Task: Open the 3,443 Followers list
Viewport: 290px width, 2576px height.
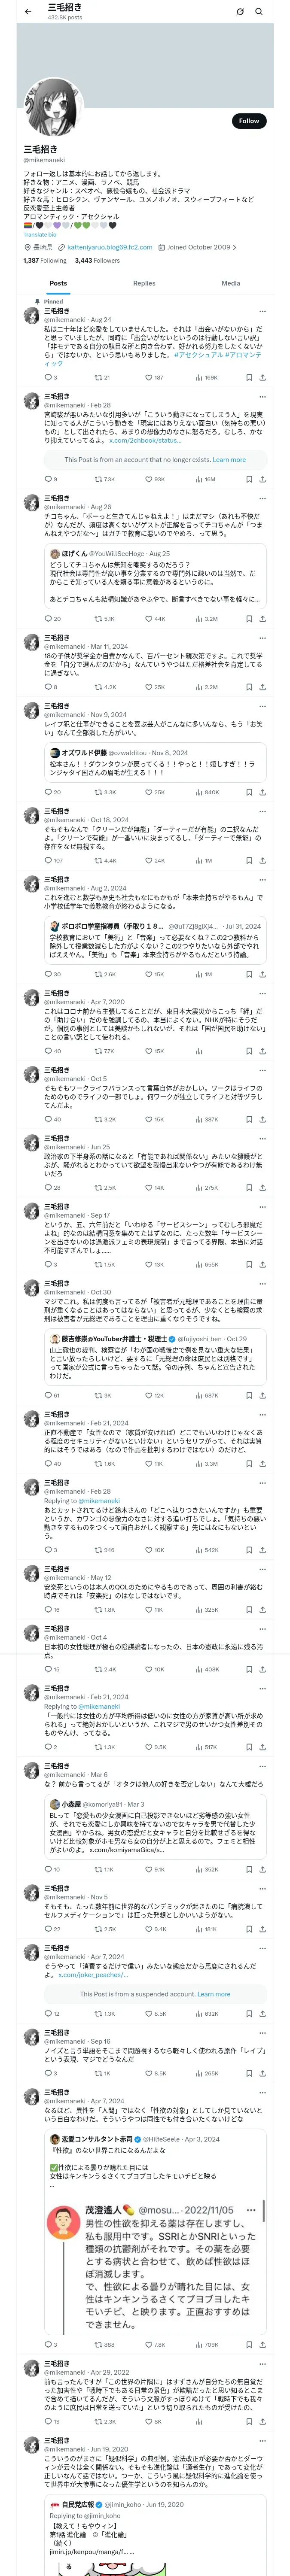Action: coord(97,261)
